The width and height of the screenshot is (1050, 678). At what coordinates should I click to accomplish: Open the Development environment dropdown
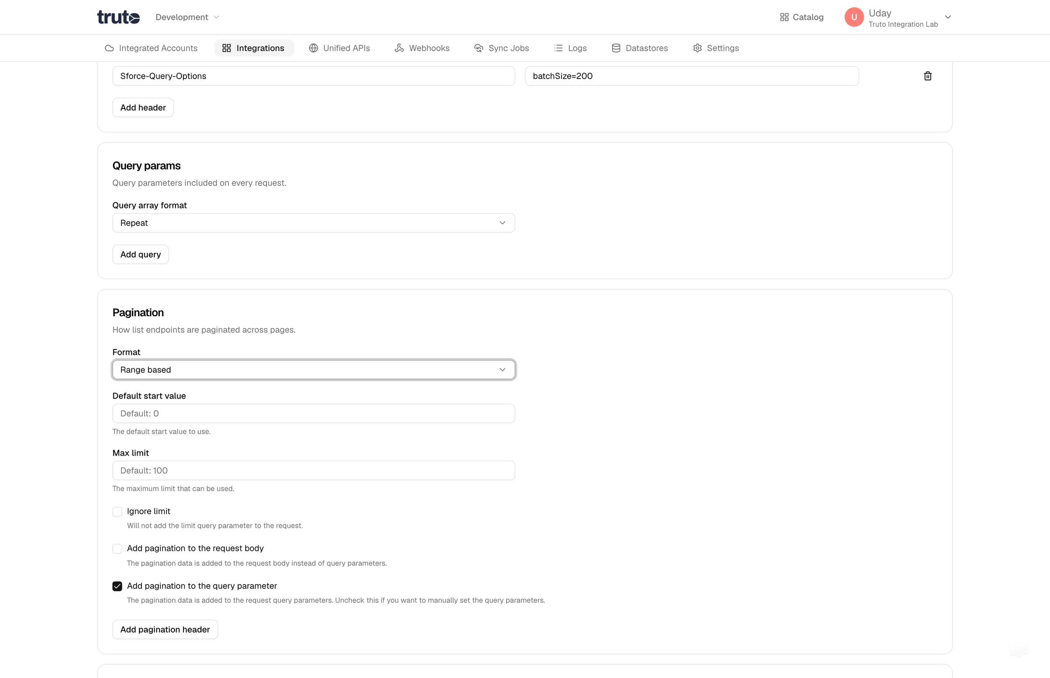tap(187, 17)
